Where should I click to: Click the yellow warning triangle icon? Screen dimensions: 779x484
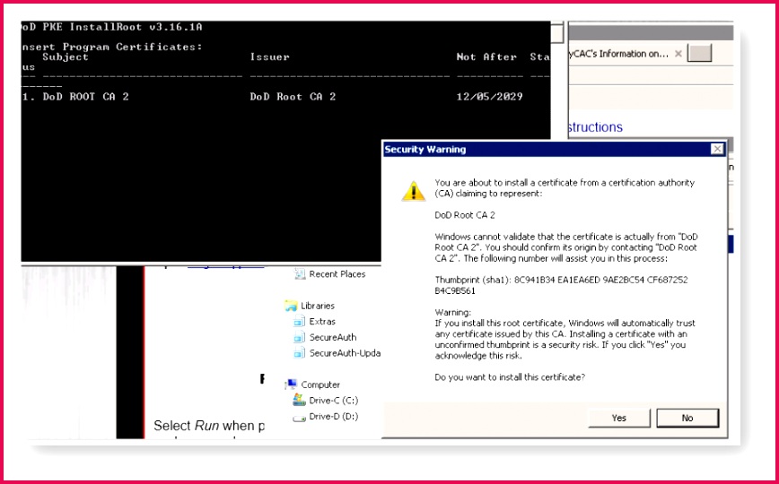413,191
